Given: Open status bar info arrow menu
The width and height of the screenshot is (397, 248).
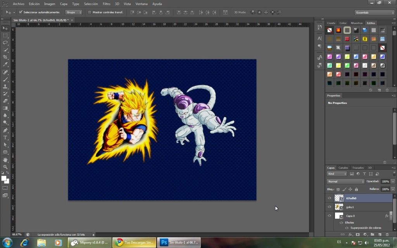Looking at the screenshot, I should (x=93, y=234).
